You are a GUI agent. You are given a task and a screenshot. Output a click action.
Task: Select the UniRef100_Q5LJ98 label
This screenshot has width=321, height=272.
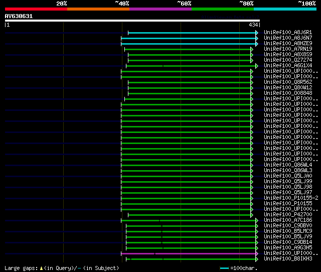click(x=288, y=187)
